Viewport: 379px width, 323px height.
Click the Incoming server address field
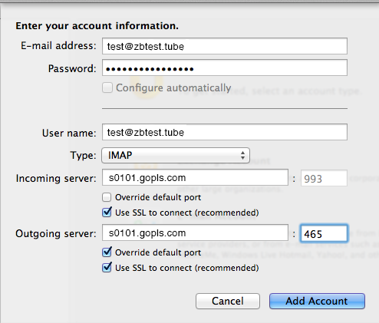coord(195,177)
